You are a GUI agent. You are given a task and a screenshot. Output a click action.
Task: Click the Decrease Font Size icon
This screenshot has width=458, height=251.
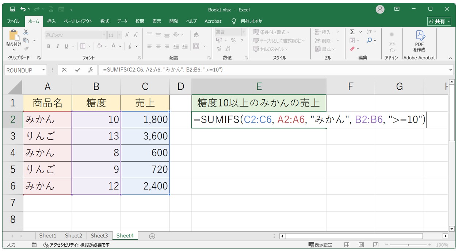[x=136, y=35]
